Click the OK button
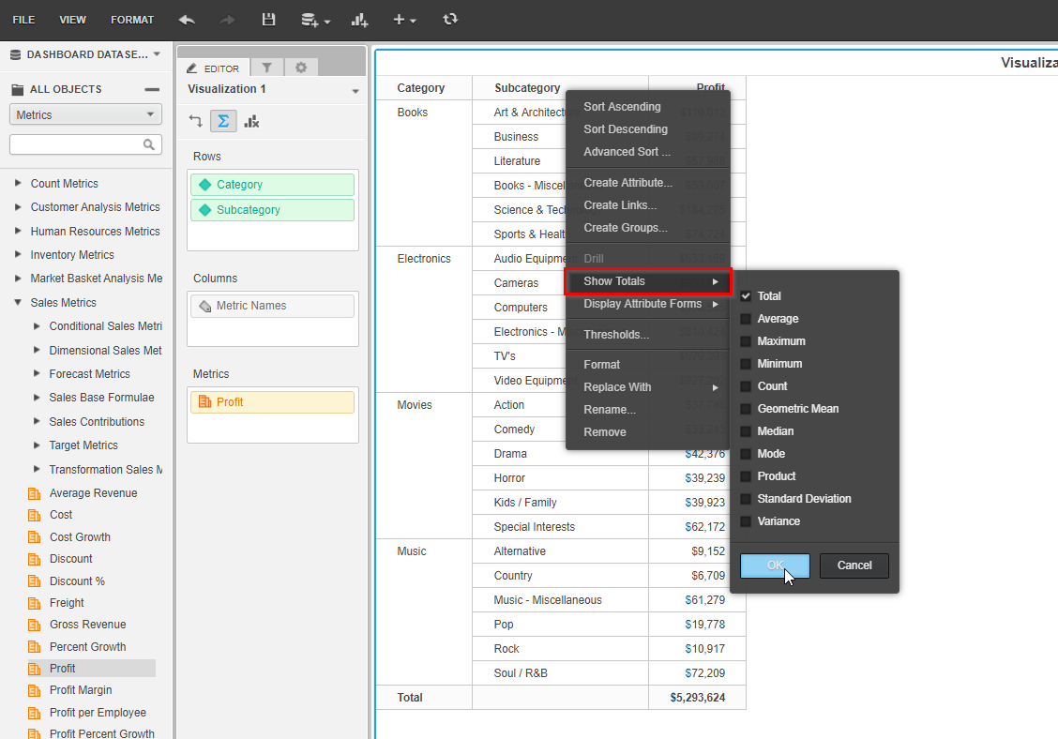 [x=775, y=566]
